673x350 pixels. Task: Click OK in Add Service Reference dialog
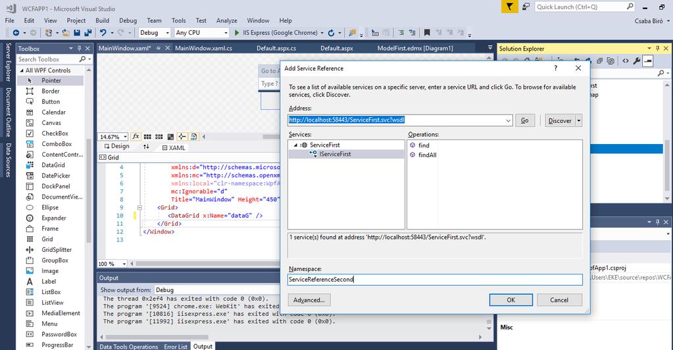511,300
